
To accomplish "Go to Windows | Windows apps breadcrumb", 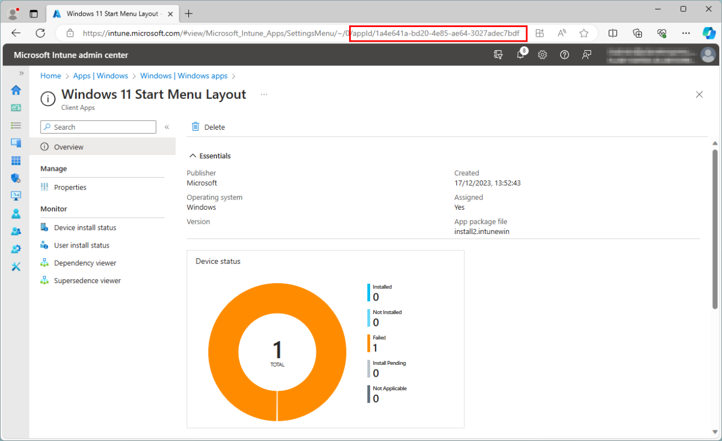I will [183, 76].
